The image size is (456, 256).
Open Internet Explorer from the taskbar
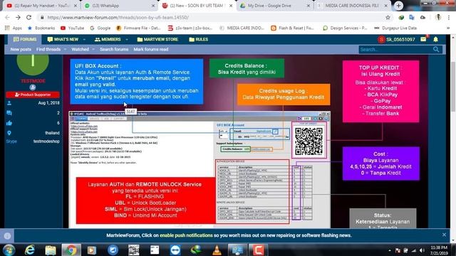coord(30,250)
